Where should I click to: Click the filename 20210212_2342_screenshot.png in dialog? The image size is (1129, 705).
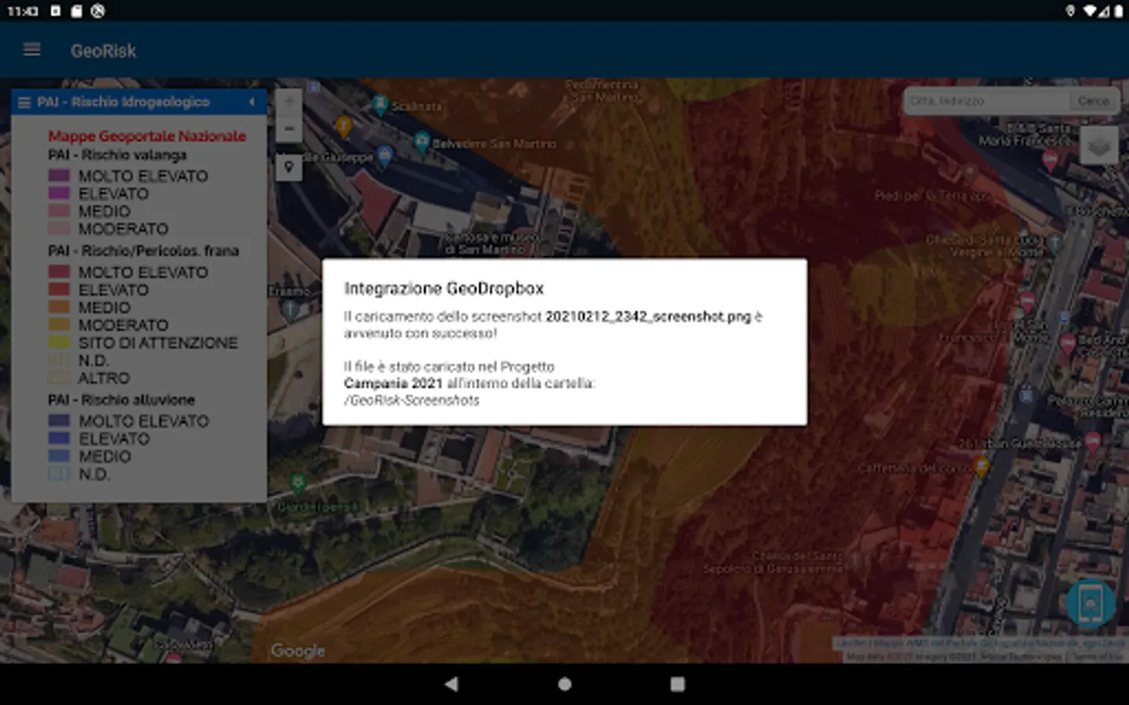pos(648,316)
